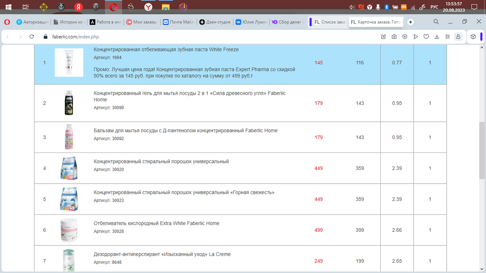Click the page vertical scrollbar thumb
Image resolution: width=486 pixels, height=273 pixels.
482,150
